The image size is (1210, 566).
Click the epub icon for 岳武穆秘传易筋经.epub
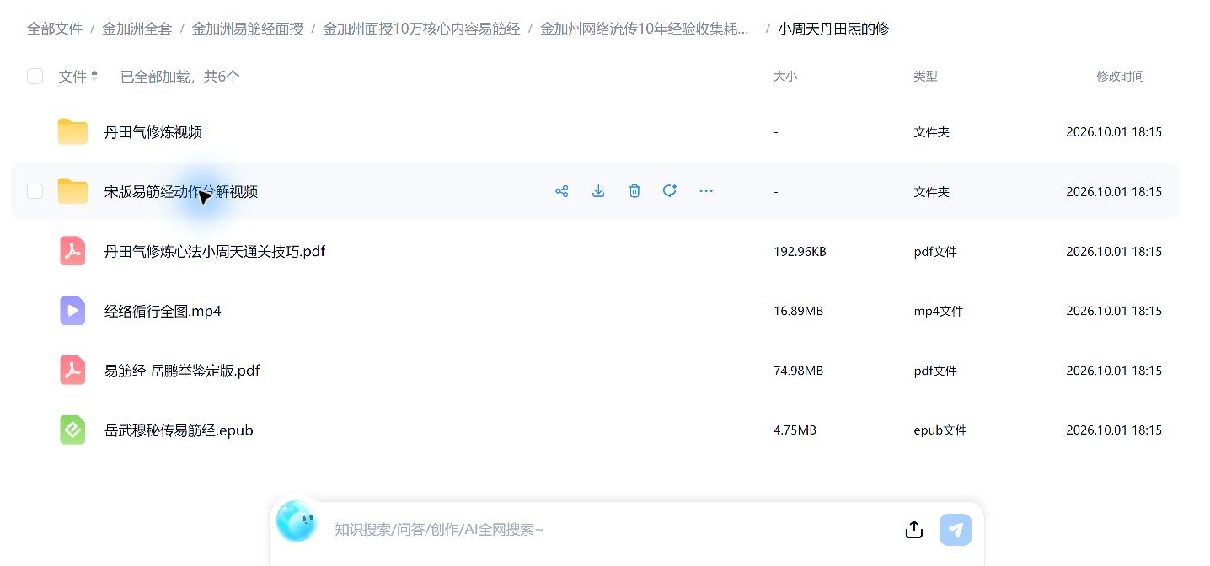pos(72,430)
